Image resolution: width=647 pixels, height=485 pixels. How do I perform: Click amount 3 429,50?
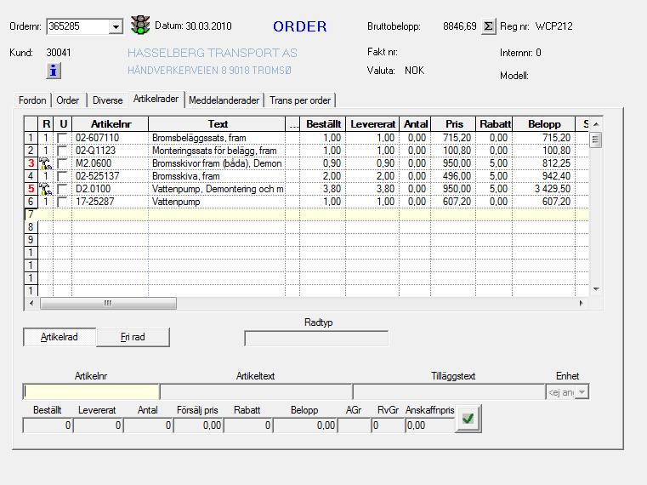(x=544, y=189)
